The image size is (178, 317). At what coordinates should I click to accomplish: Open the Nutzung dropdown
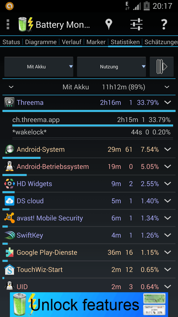point(112,67)
